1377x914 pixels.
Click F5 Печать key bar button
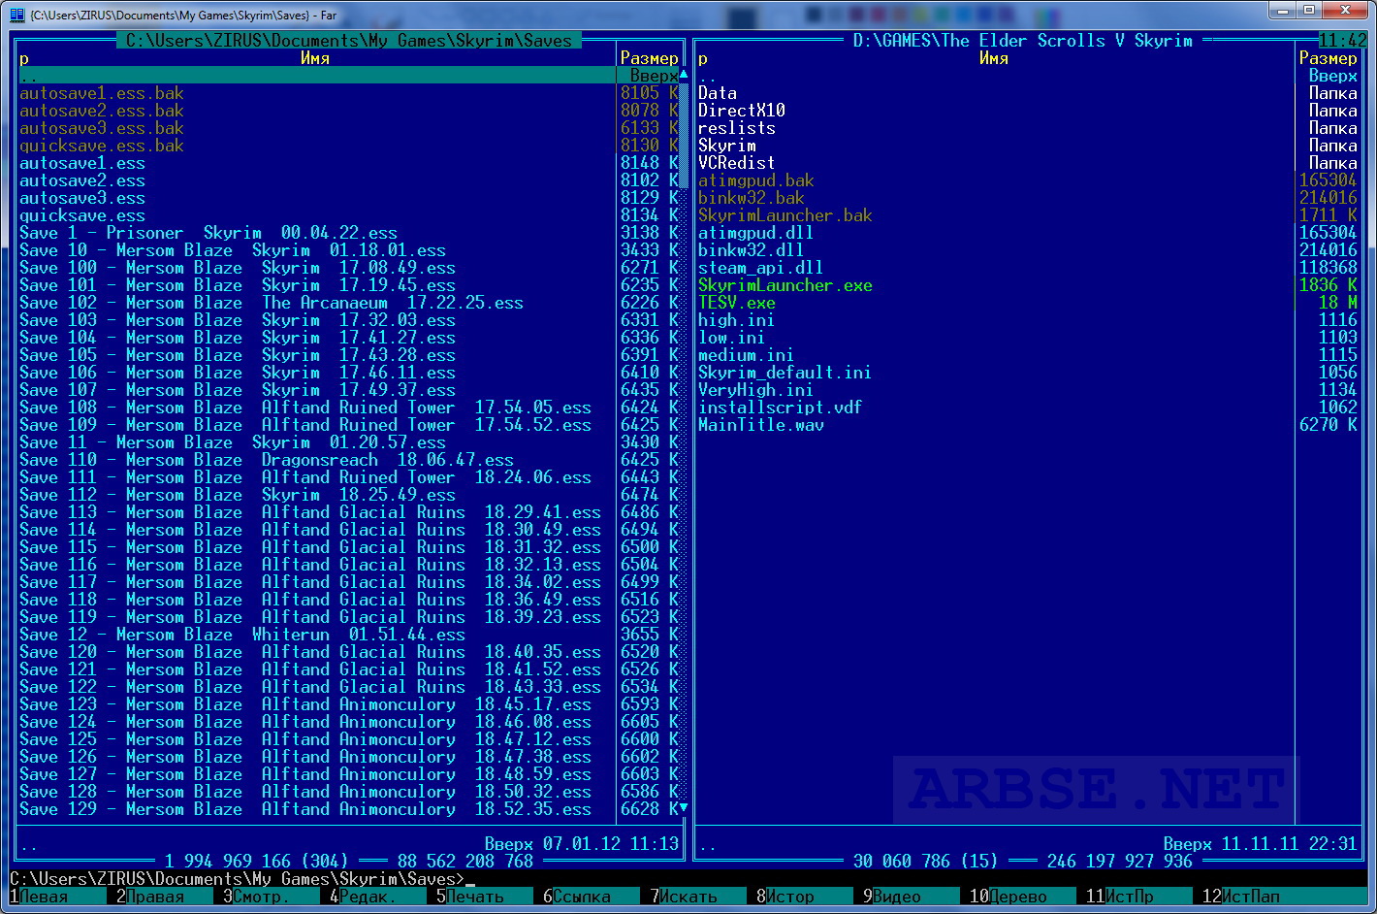tap(489, 897)
